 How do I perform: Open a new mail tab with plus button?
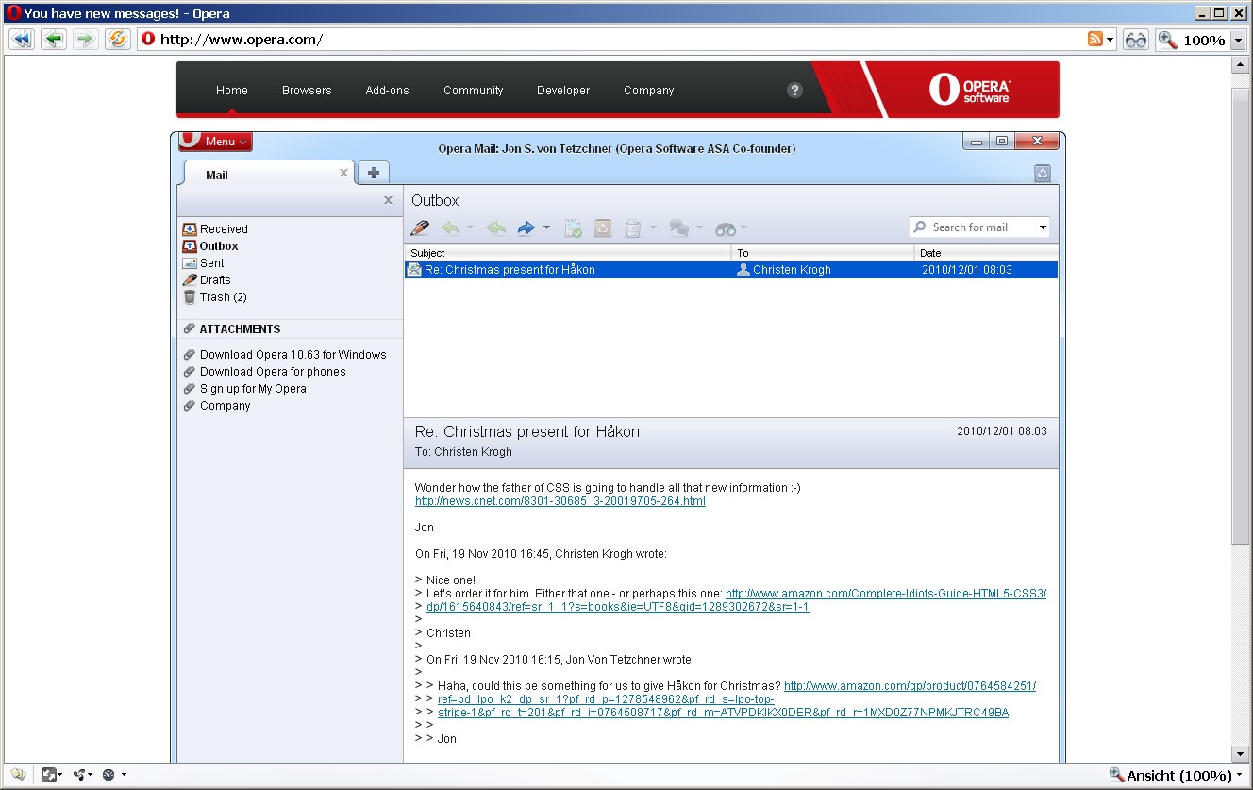click(374, 173)
